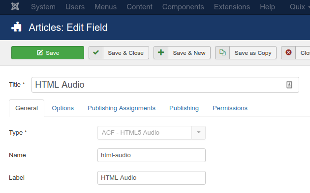Click the green Save button
Viewport: 310px width, 193px height.
48,53
